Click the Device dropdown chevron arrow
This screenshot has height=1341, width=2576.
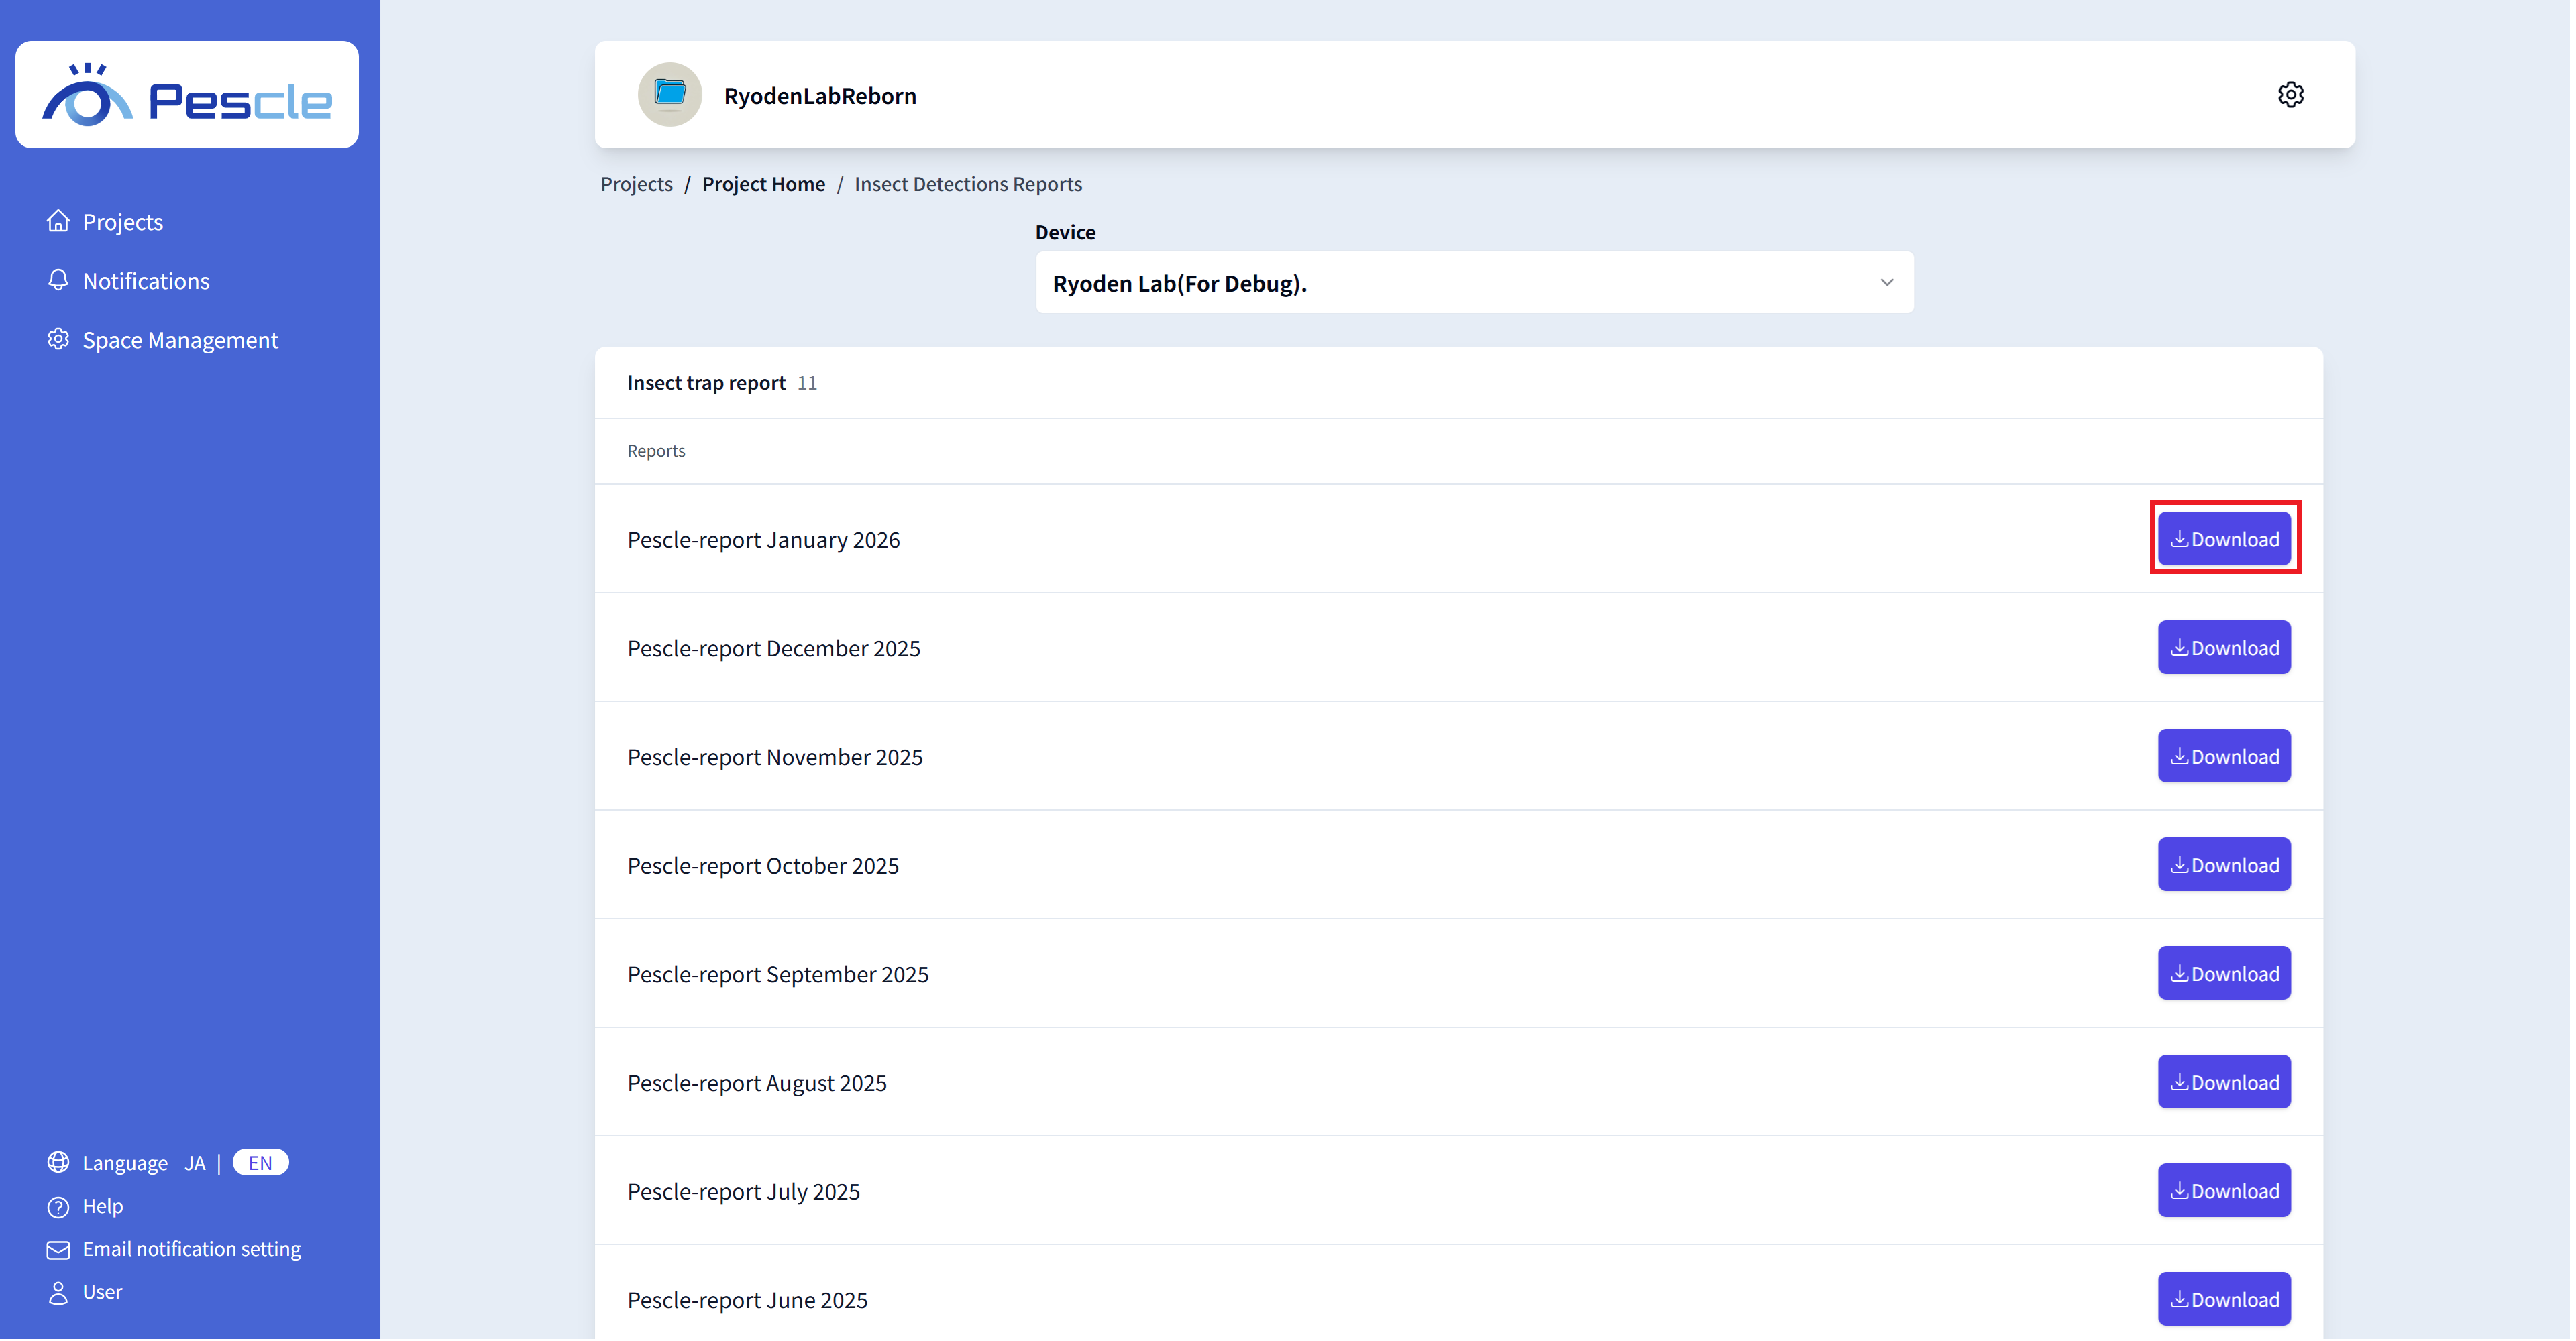1886,283
